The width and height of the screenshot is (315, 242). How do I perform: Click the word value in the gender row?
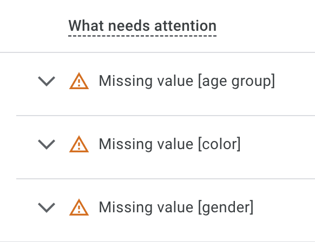175,207
